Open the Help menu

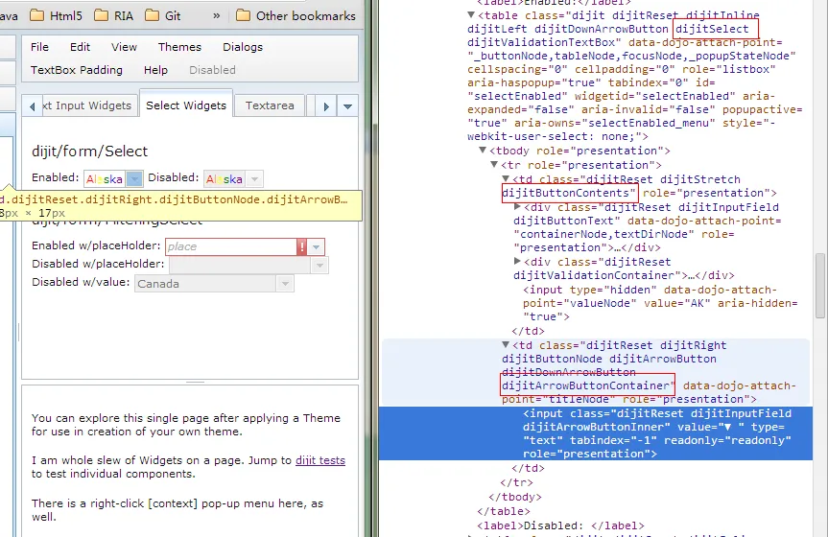pyautogui.click(x=155, y=70)
